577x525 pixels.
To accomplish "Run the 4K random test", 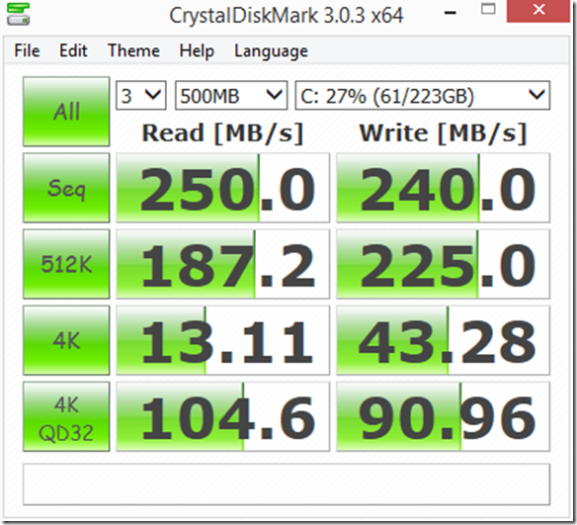I will (x=66, y=340).
